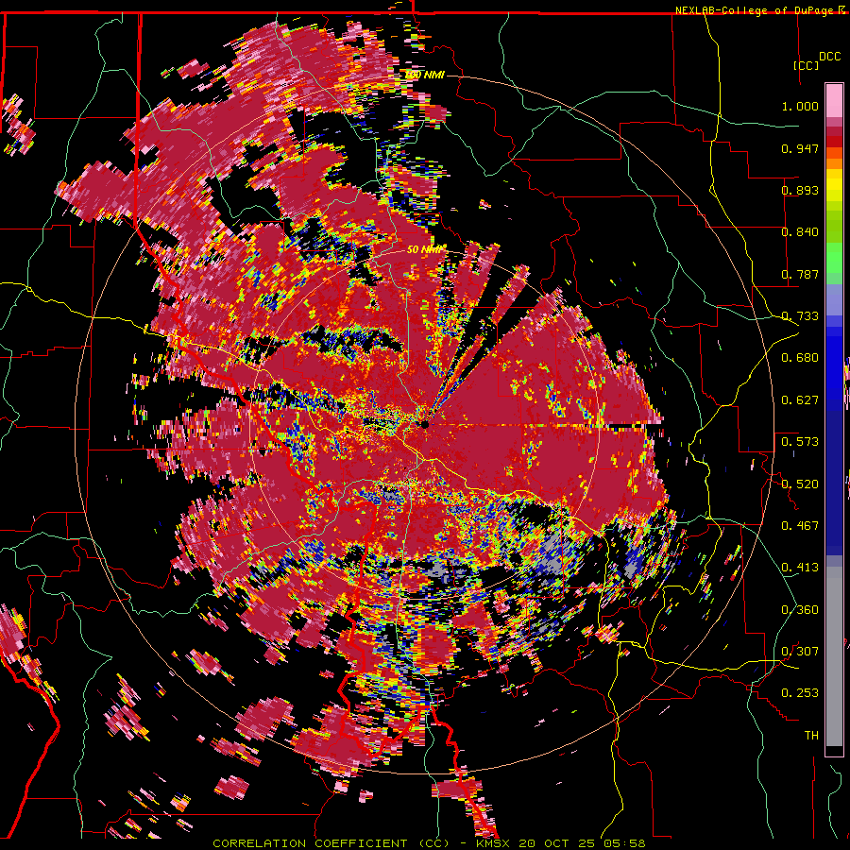Screen dimensions: 850x850
Task: Click the [CC] unit label
Action: point(807,65)
